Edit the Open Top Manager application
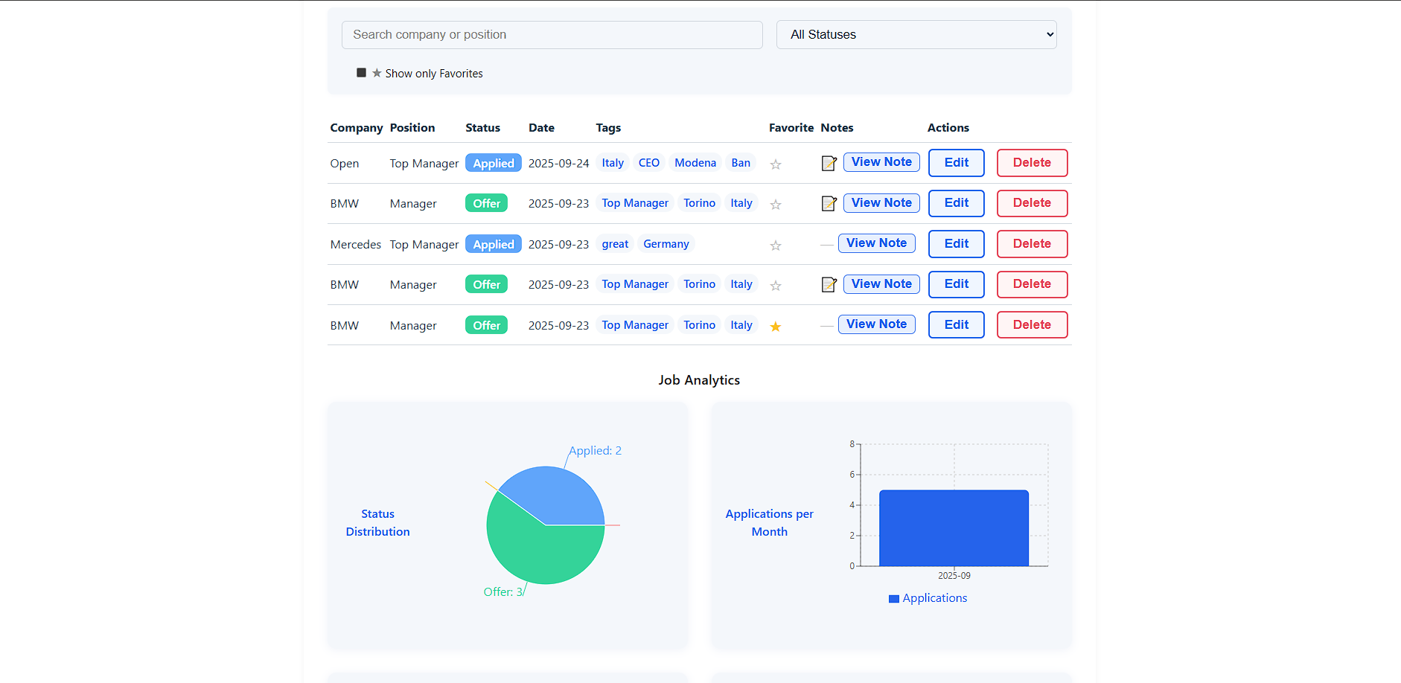 click(956, 162)
